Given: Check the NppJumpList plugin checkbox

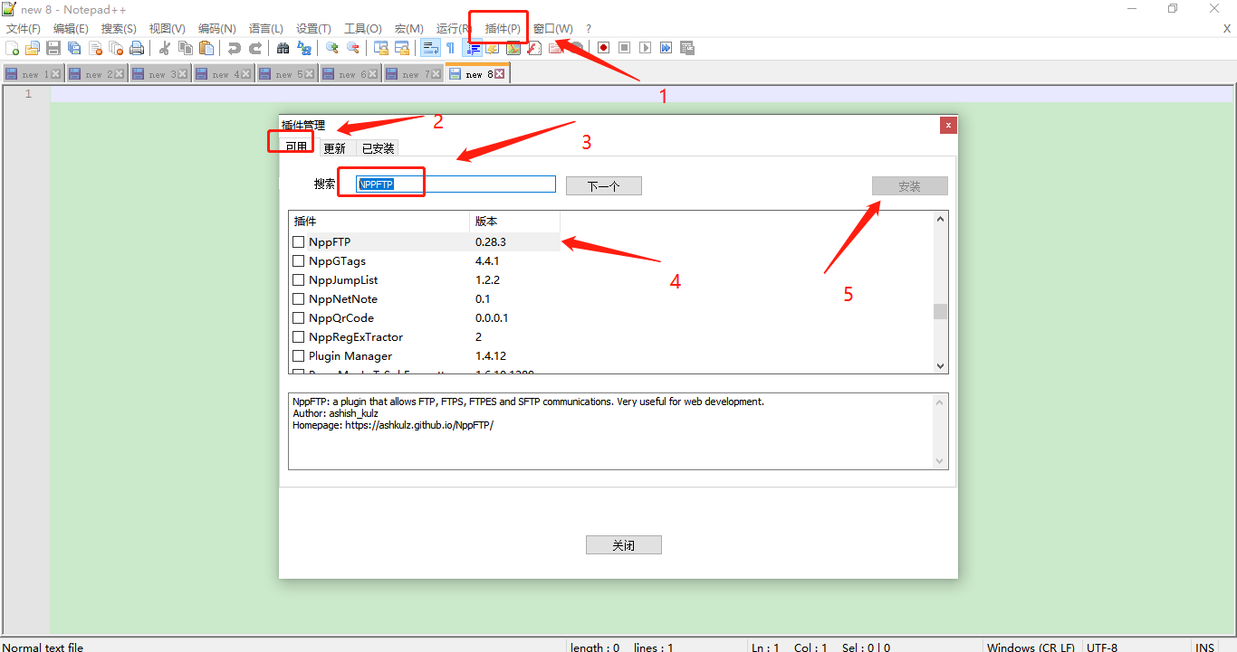Looking at the screenshot, I should [x=298, y=280].
